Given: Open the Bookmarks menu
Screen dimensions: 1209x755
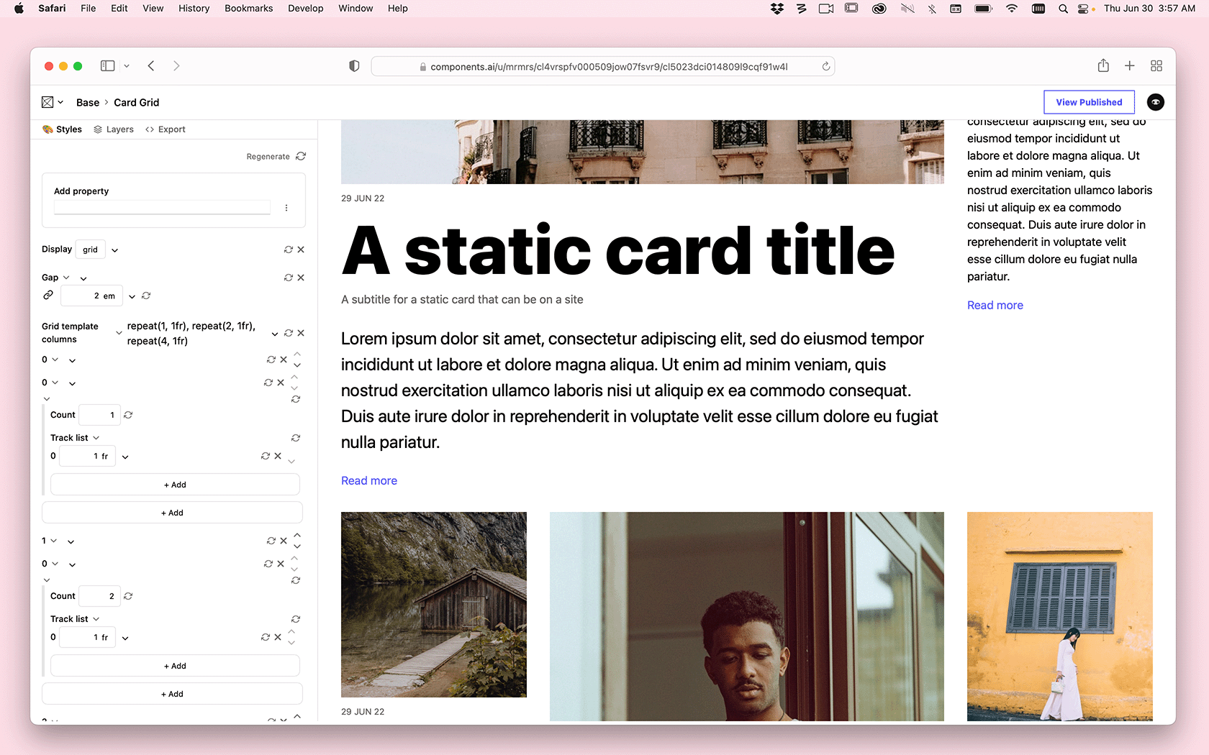Looking at the screenshot, I should [x=248, y=9].
